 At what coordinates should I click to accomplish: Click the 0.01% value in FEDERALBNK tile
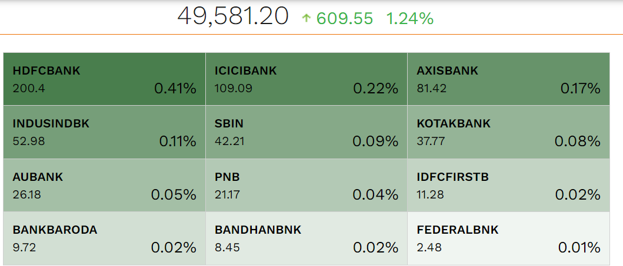[579, 248]
